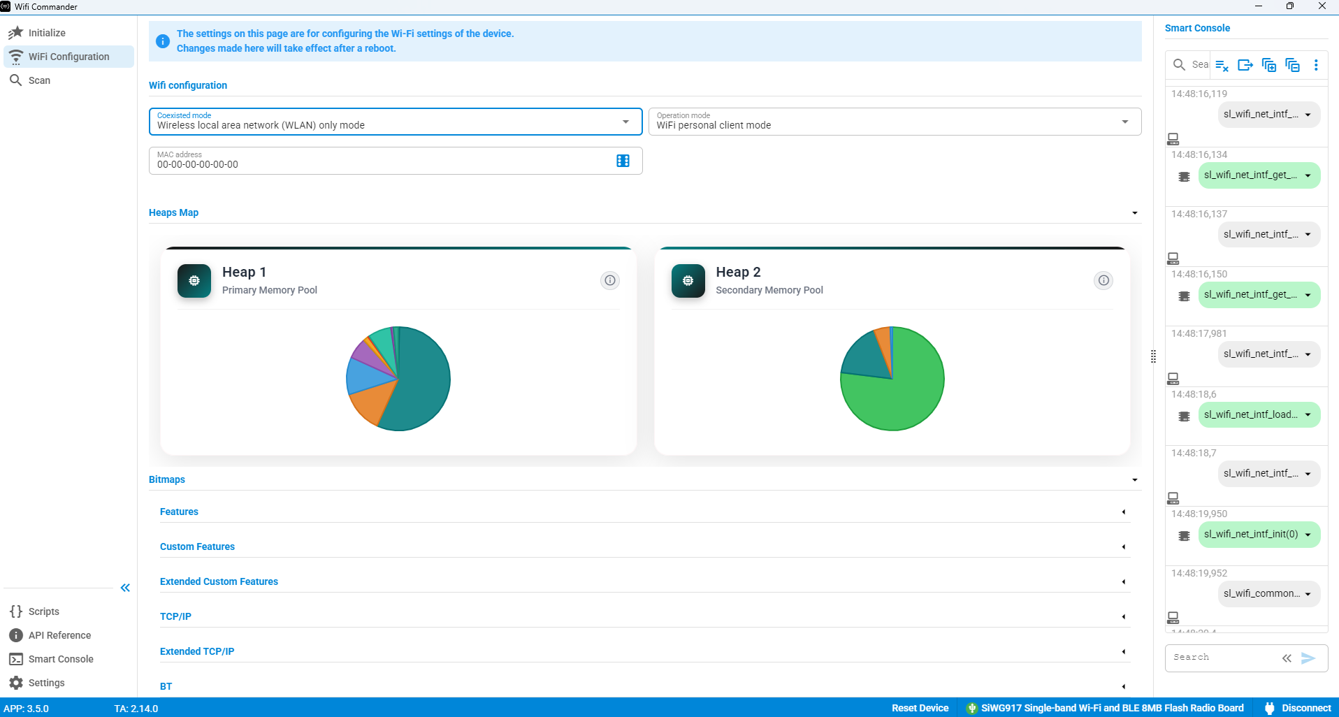1339x717 pixels.
Task: Open Smart Console from sidebar
Action: click(69, 659)
